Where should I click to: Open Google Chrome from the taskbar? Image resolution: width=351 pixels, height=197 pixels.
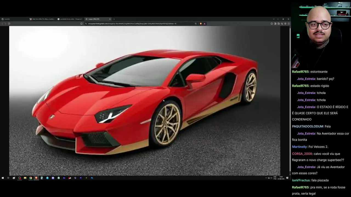click(30, 178)
